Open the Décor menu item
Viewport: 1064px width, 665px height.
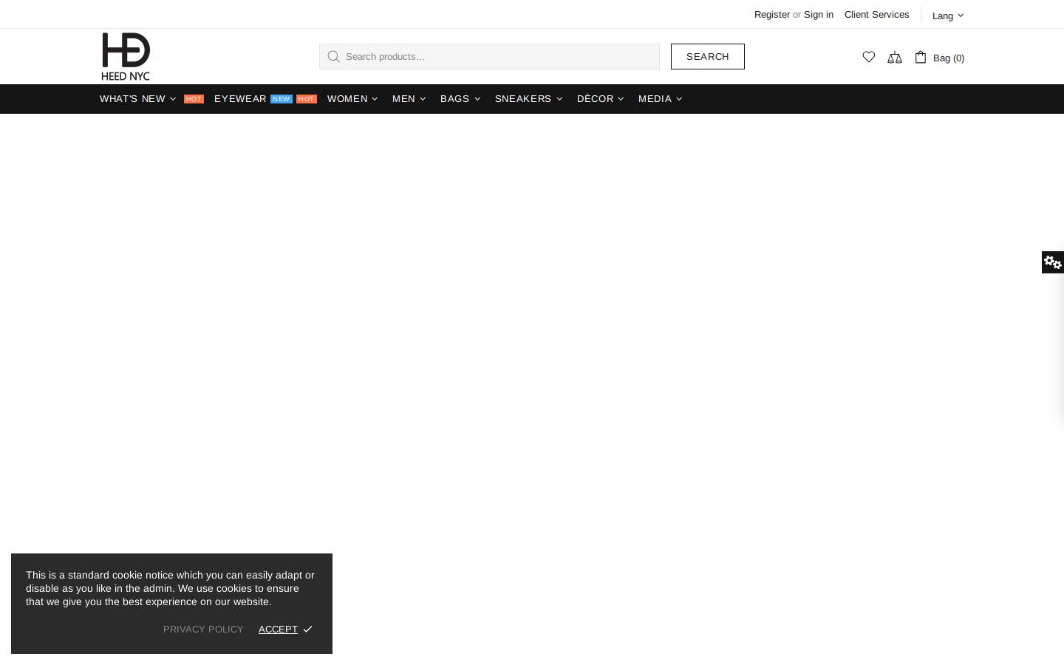coord(596,98)
